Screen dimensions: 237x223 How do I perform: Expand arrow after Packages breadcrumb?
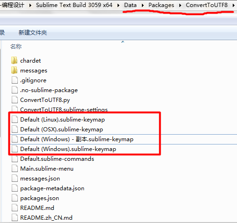180,5
